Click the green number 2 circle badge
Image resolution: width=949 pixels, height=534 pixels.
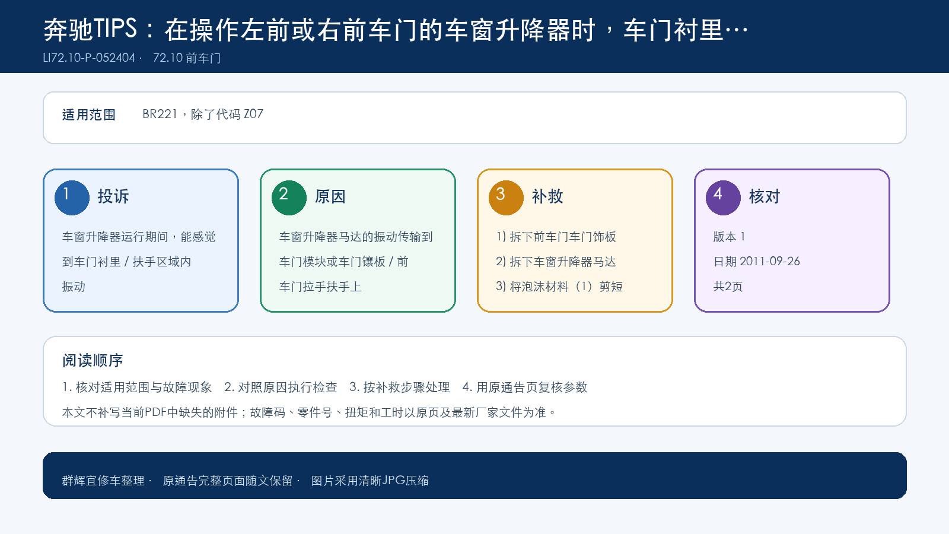(289, 198)
